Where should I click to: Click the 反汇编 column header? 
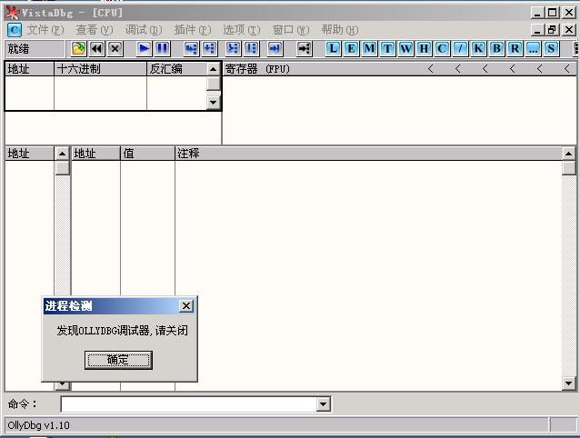click(176, 69)
